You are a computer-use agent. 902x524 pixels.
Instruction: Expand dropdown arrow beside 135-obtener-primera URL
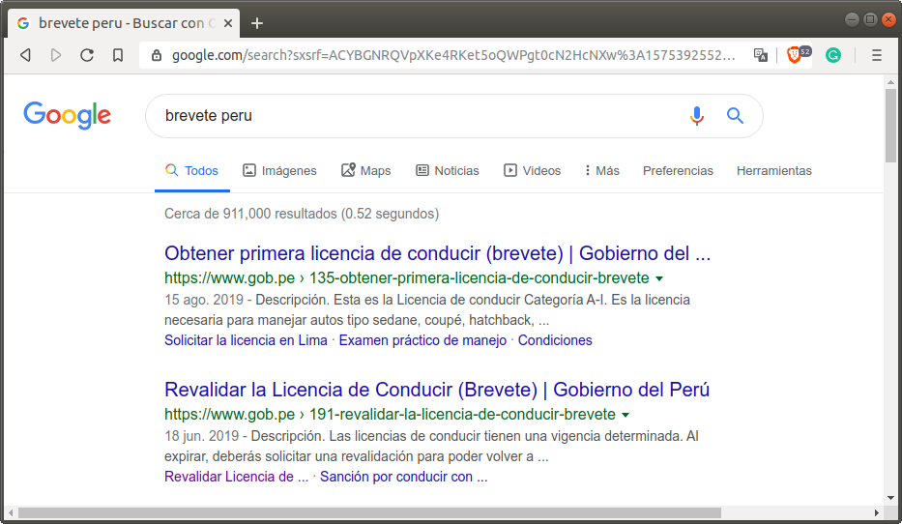[659, 278]
